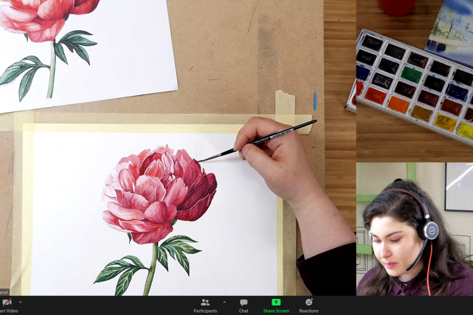Viewport: 473px width, 315px height.
Task: Turn on camera with Start Video icon
Action: 7,303
